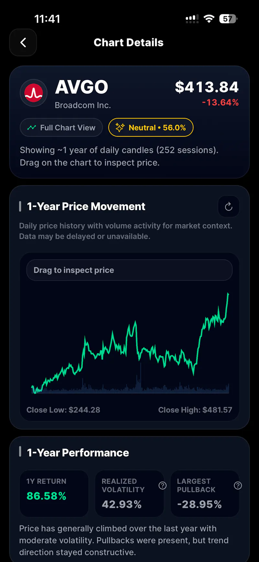Tap the sparkle icon in Neutral badge

(120, 128)
